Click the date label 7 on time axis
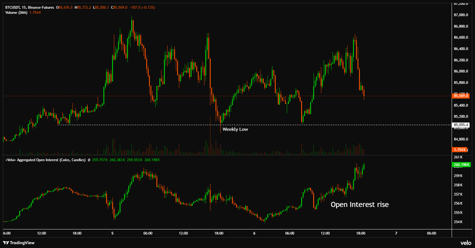This screenshot has height=248, width=475. pyautogui.click(x=396, y=233)
